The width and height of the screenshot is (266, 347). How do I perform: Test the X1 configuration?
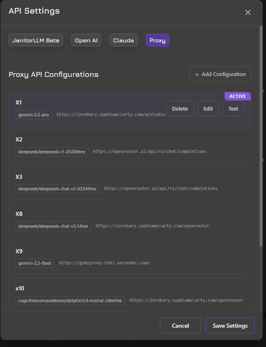click(x=233, y=109)
